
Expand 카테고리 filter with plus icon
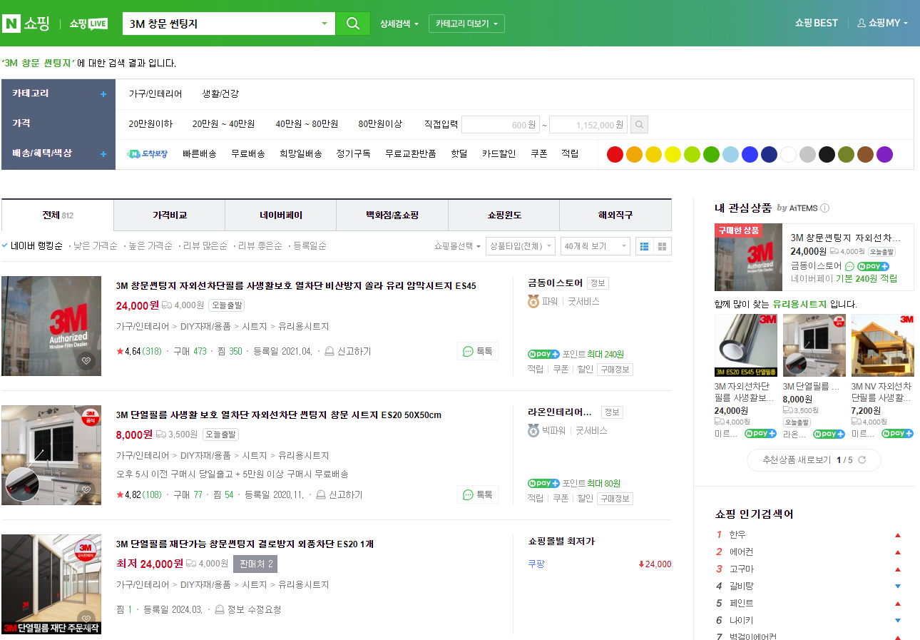point(103,94)
